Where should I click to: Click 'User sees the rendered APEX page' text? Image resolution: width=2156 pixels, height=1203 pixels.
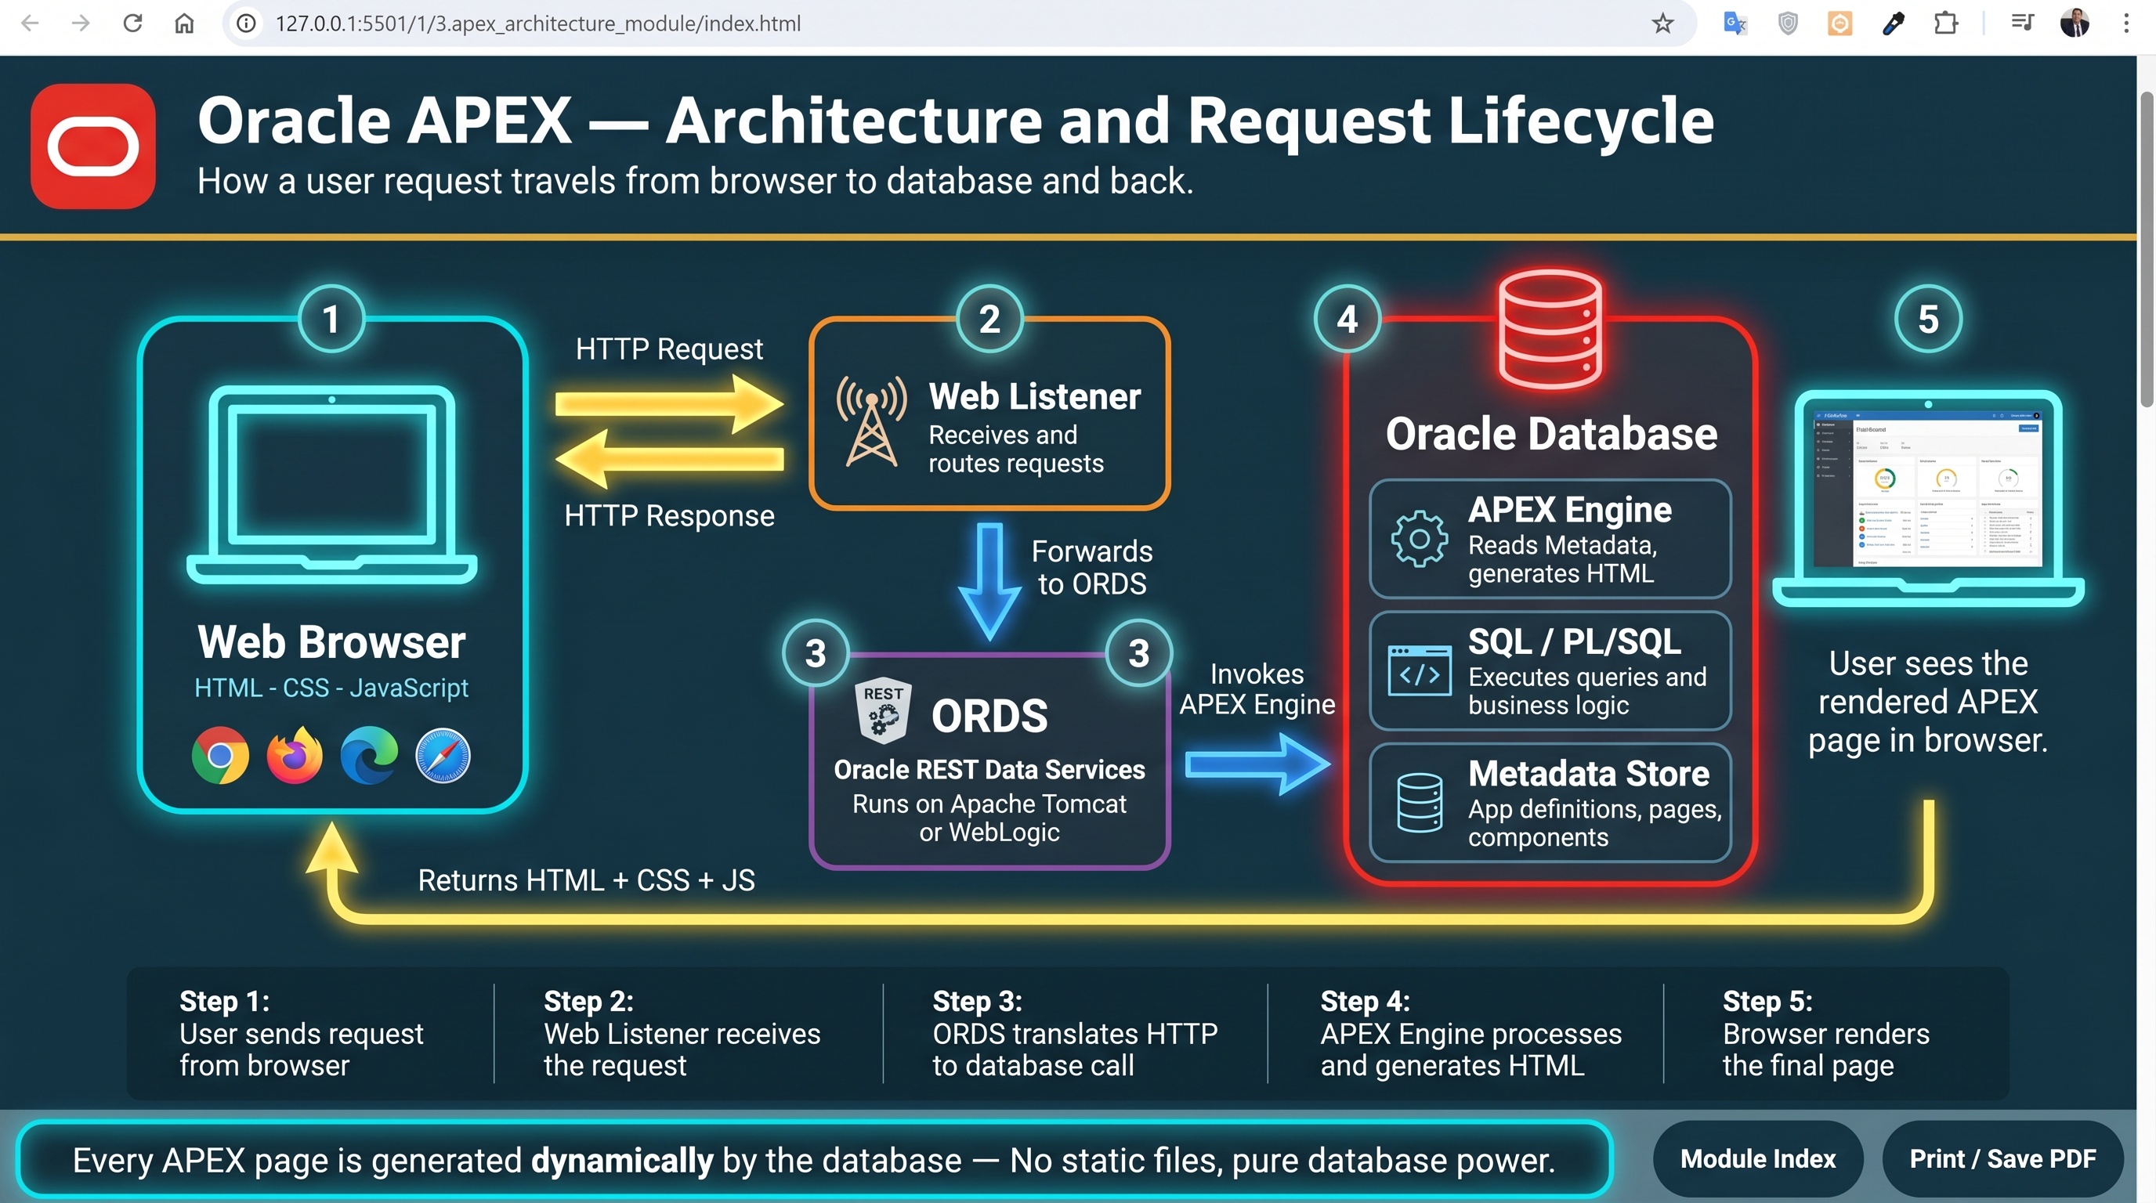coord(1927,702)
